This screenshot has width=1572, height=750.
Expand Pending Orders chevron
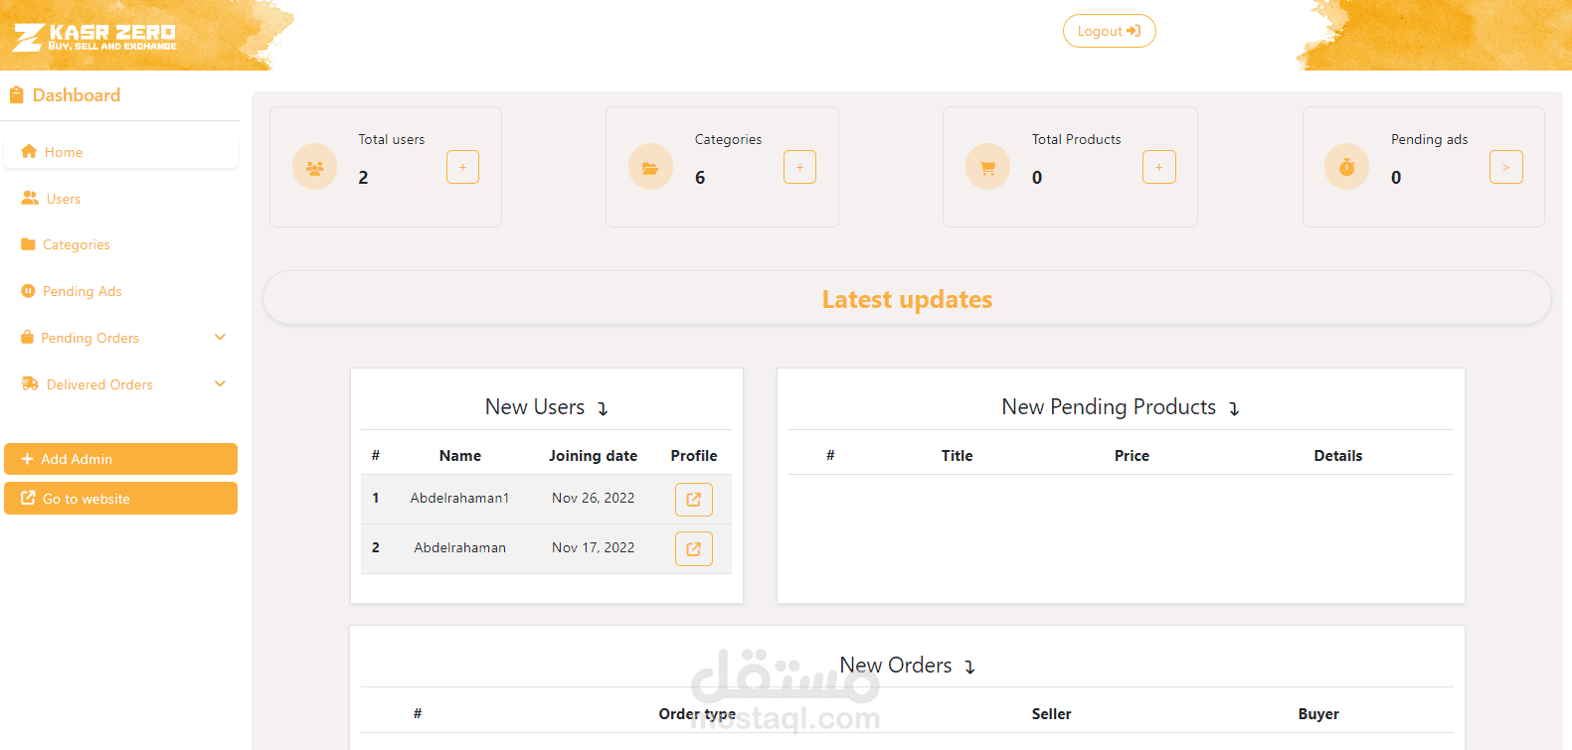[x=221, y=338]
